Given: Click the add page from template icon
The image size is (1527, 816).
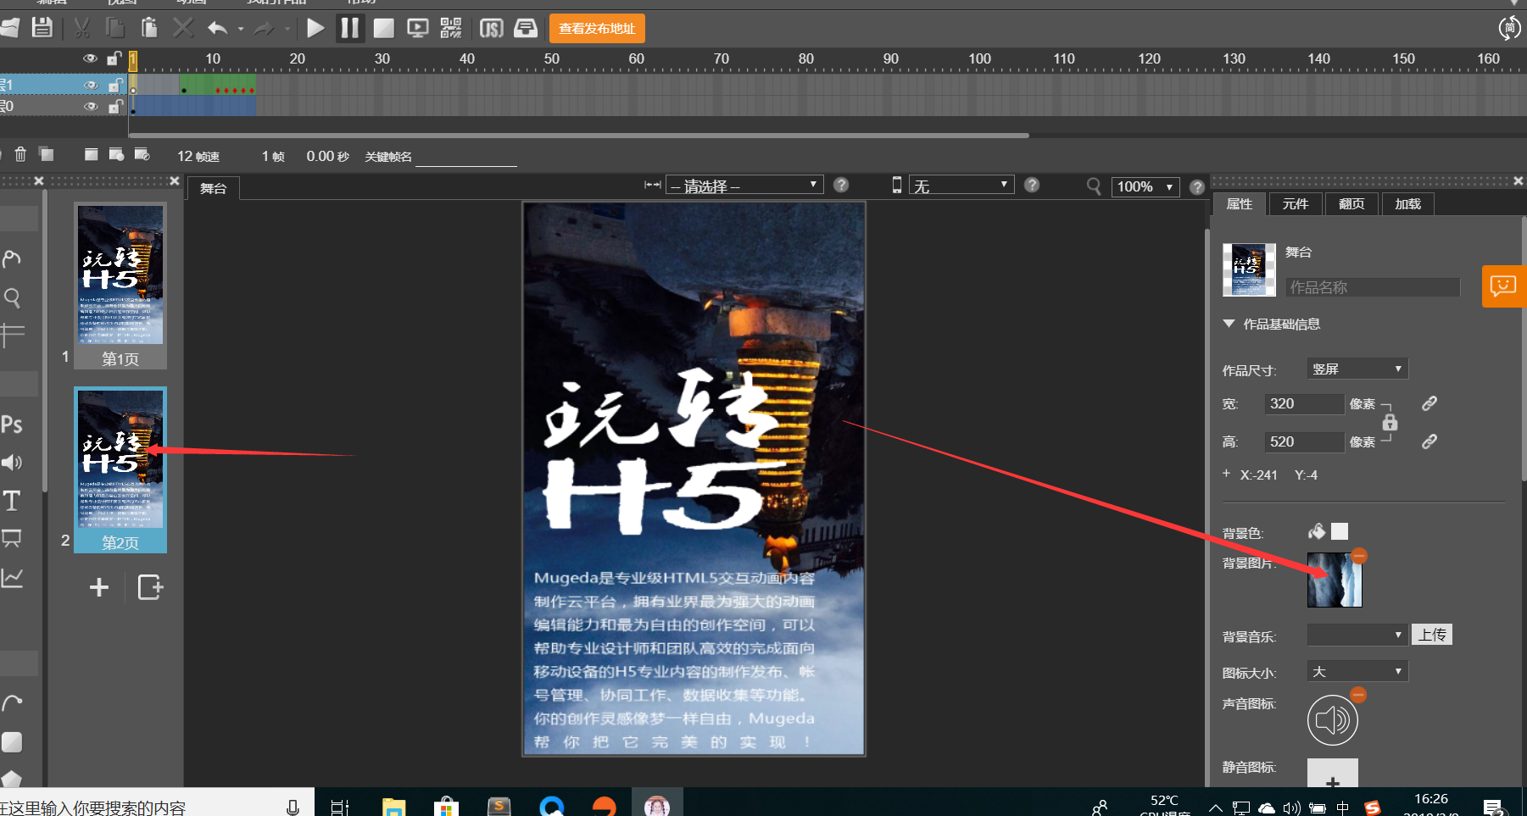Looking at the screenshot, I should [x=150, y=587].
